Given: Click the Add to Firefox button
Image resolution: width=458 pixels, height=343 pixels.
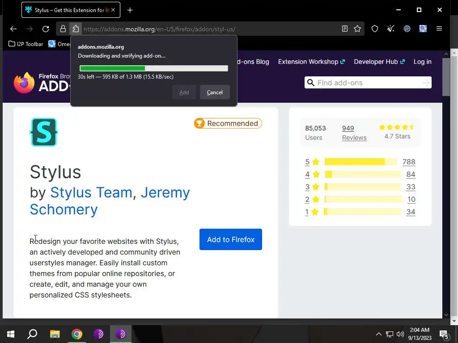Looking at the screenshot, I should [x=231, y=239].
